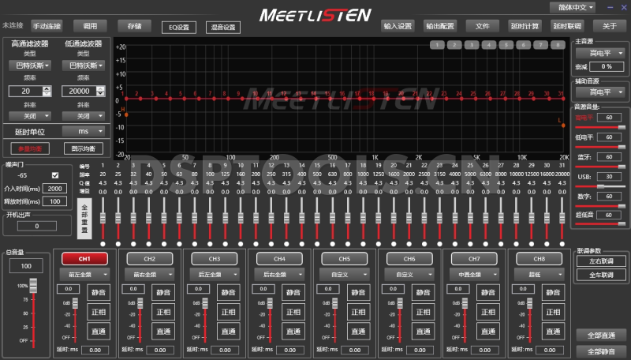Click white dot below band 1 fader

103,244
